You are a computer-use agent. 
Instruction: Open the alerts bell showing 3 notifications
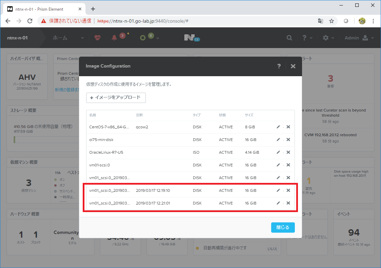coord(115,38)
